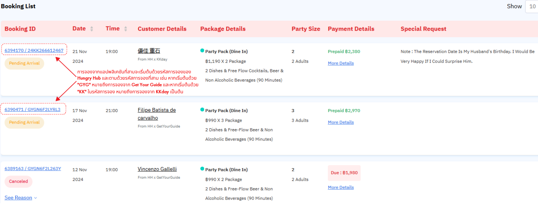Expand See Reason chevron for canceled booking
The image size is (538, 205).
click(35, 198)
